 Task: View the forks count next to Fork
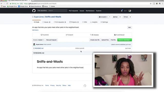(130, 17)
